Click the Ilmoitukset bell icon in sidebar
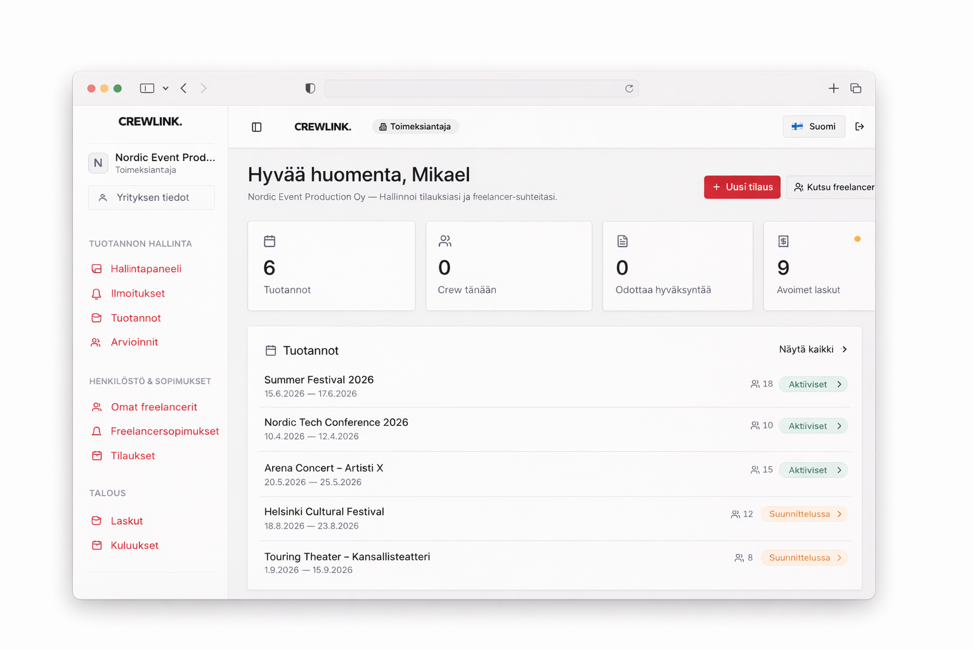This screenshot has width=974, height=649. [x=96, y=294]
